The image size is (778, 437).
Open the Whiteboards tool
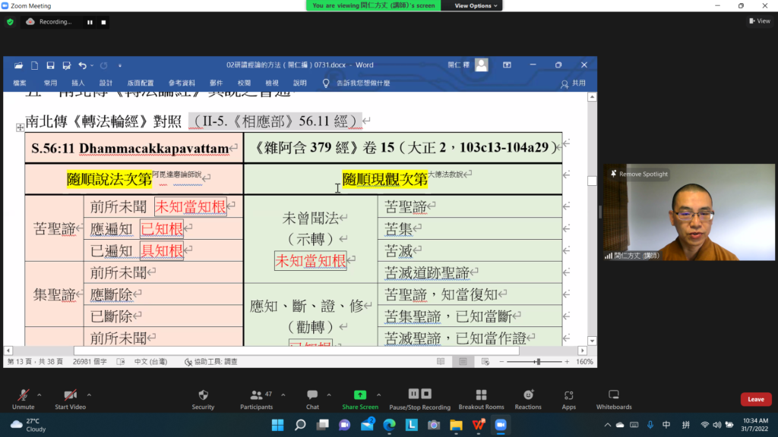(614, 395)
